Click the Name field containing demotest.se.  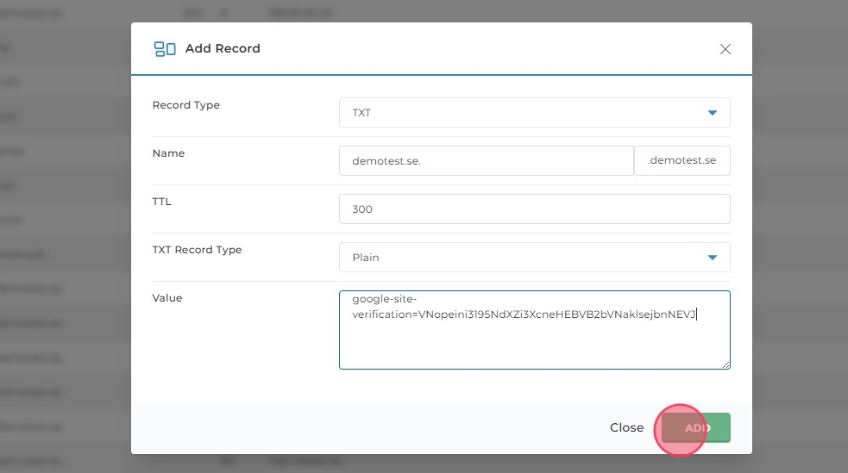coord(487,161)
